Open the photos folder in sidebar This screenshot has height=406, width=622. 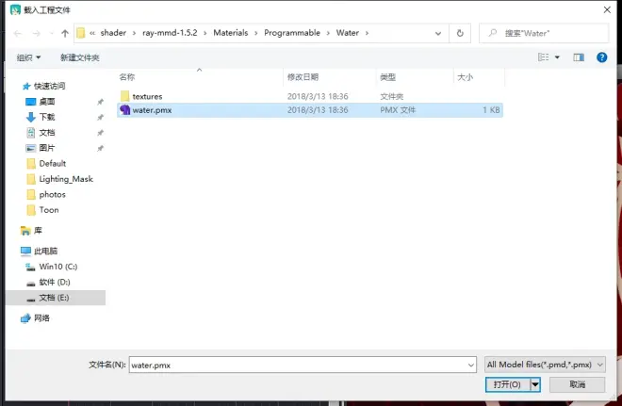pos(53,194)
